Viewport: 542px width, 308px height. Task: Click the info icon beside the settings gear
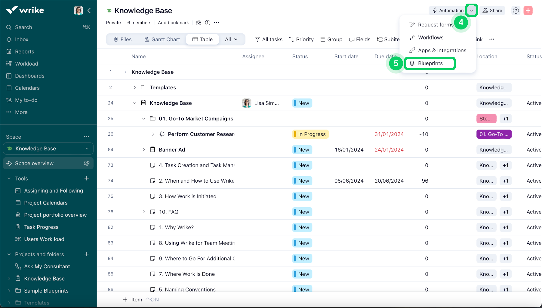click(x=208, y=23)
